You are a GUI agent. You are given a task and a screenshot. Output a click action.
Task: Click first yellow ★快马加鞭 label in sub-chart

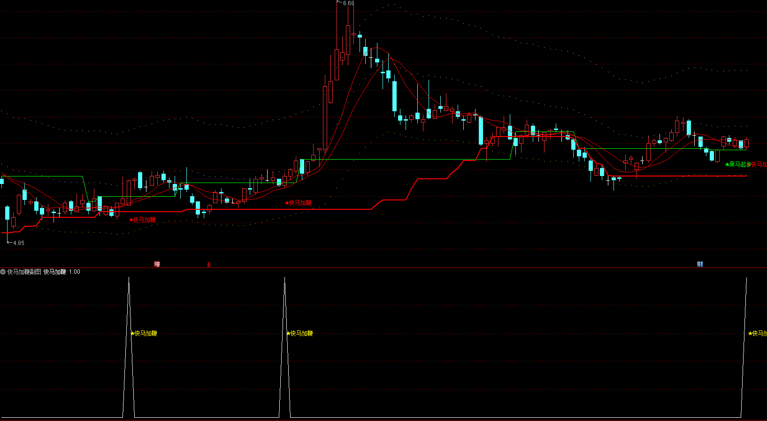144,333
